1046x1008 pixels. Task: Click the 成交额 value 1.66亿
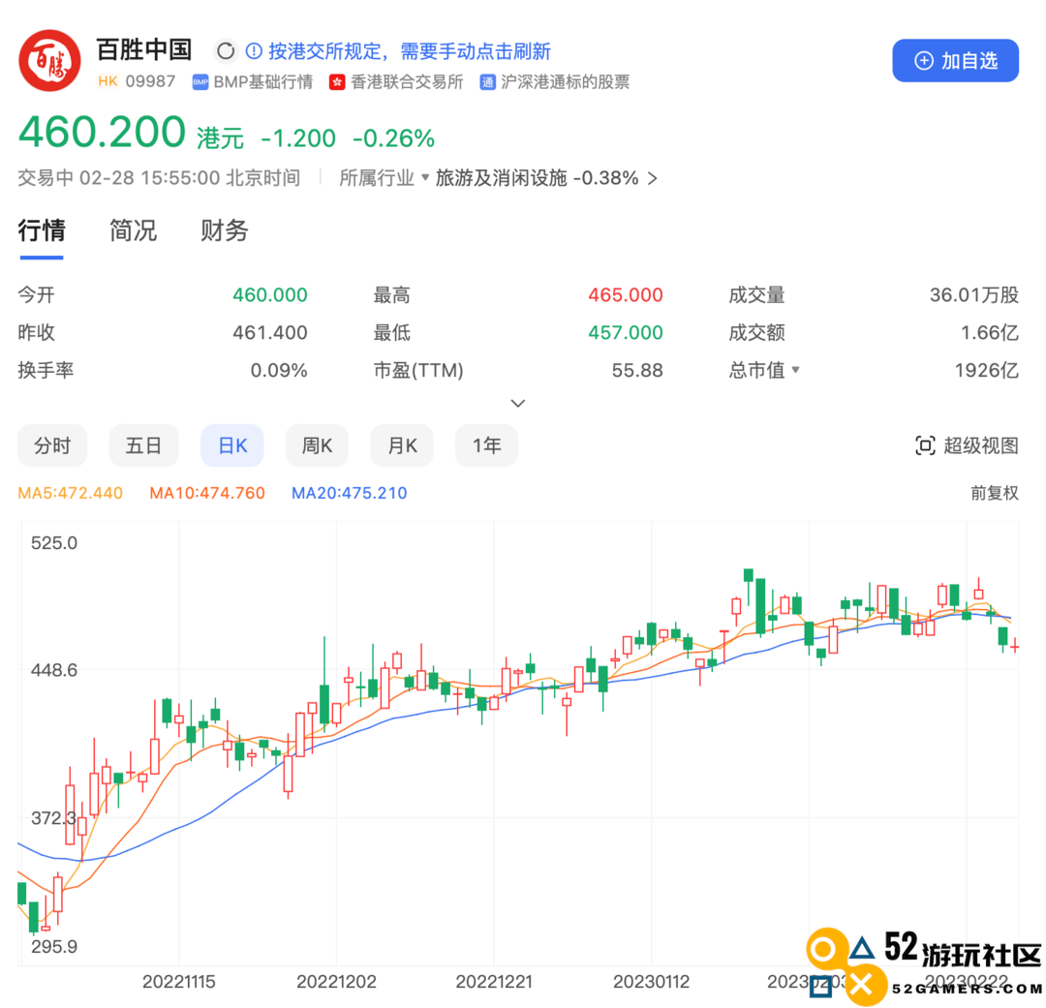[x=989, y=332]
